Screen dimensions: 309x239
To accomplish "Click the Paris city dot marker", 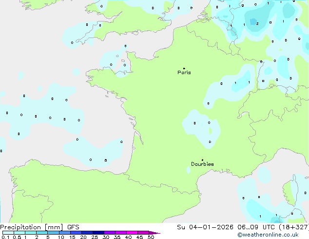I will tap(184, 68).
